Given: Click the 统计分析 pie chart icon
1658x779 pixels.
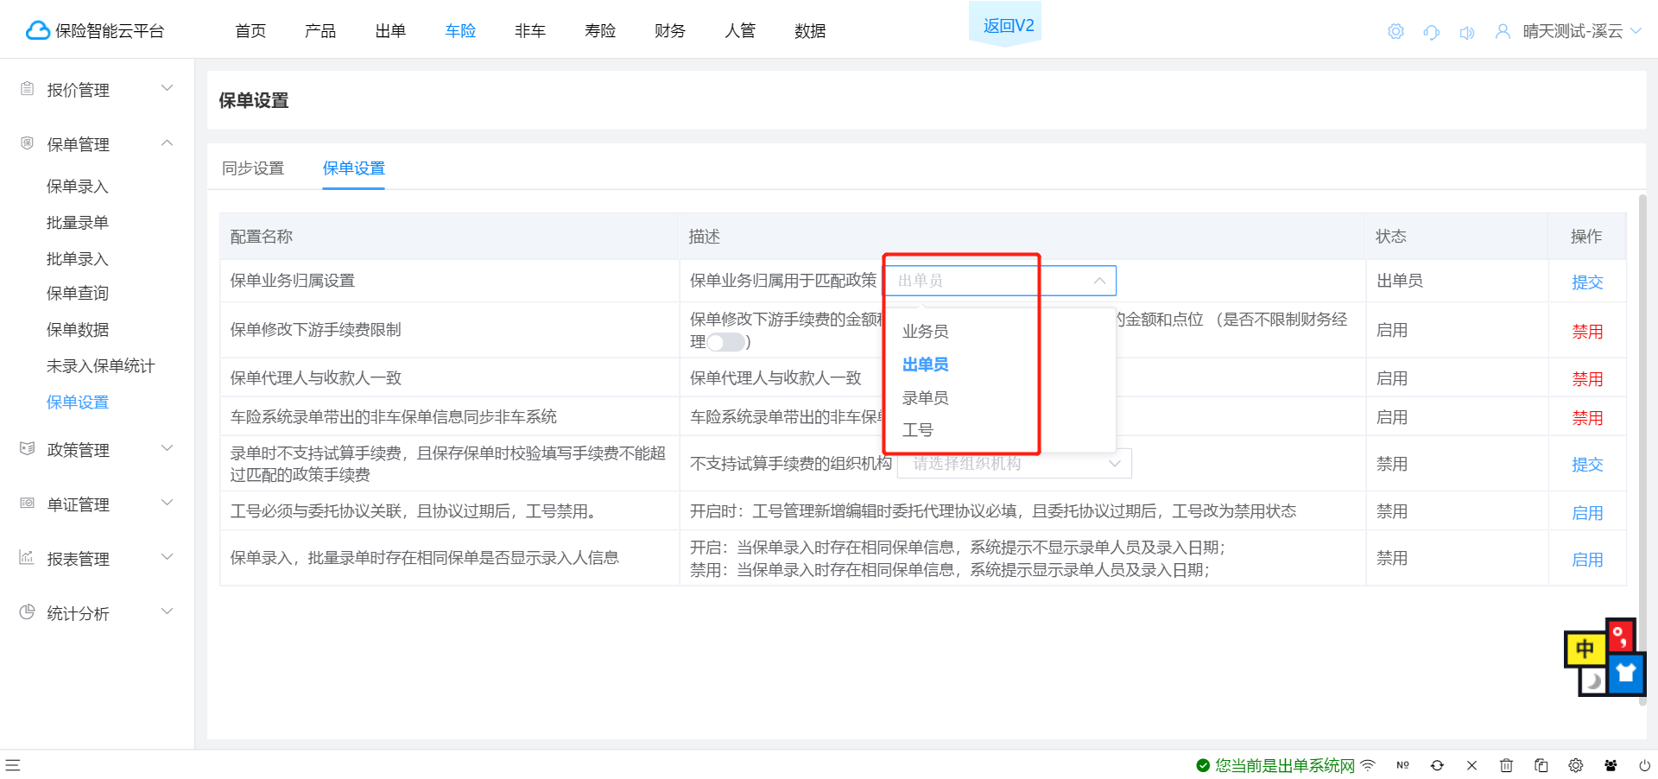Looking at the screenshot, I should [x=27, y=611].
